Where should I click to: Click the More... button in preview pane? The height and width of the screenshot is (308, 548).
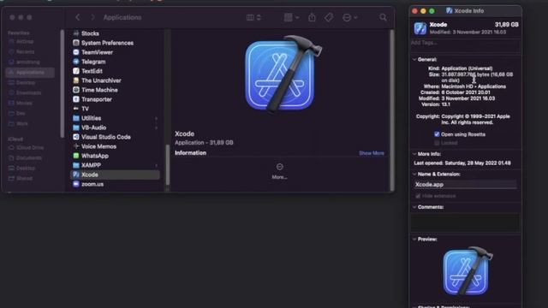(280, 171)
